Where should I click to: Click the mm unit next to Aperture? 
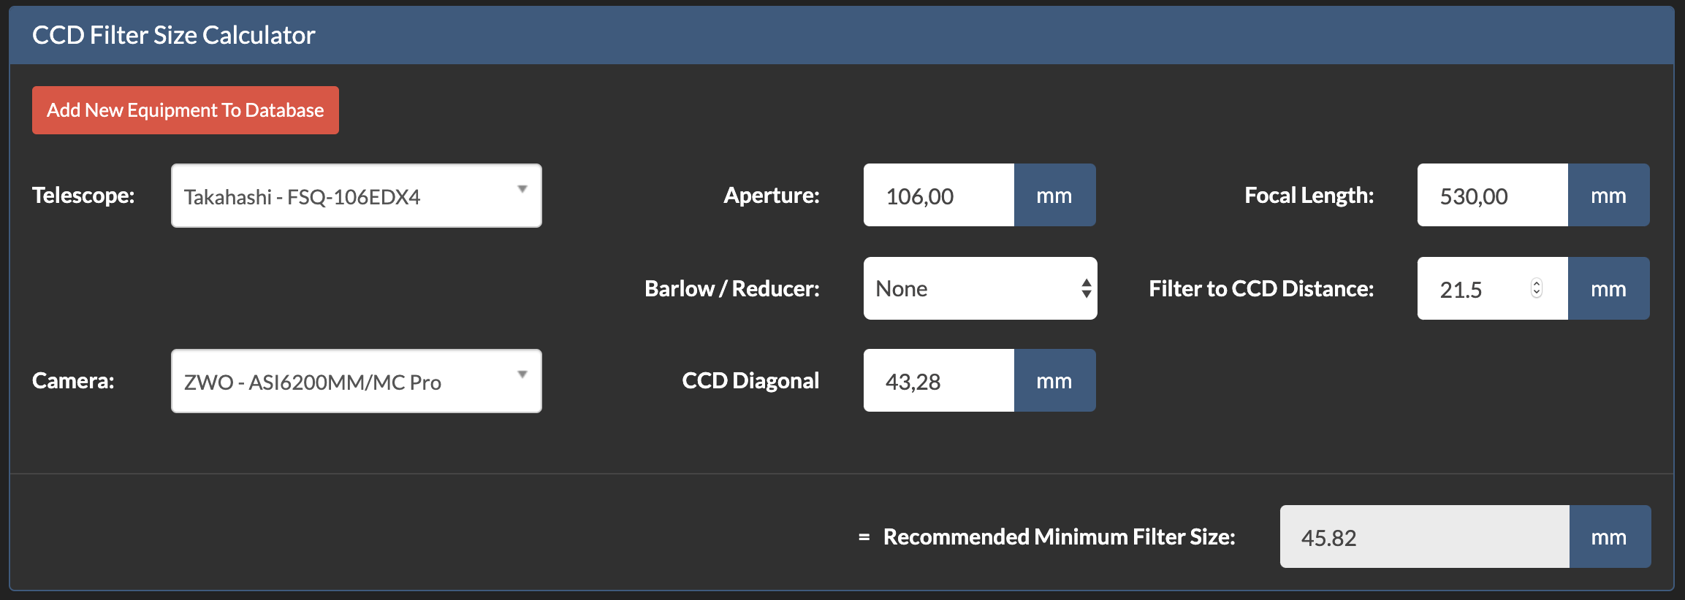(1054, 196)
